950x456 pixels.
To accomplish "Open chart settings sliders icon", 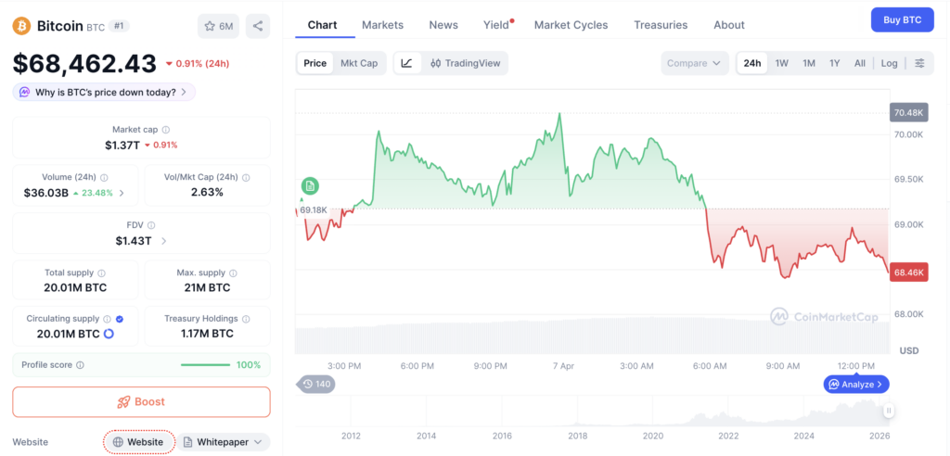I will [x=919, y=63].
